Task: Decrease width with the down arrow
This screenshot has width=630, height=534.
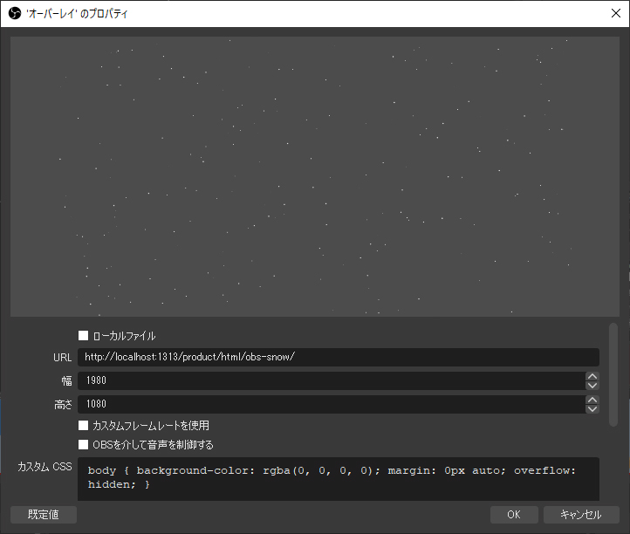Action: (x=592, y=386)
